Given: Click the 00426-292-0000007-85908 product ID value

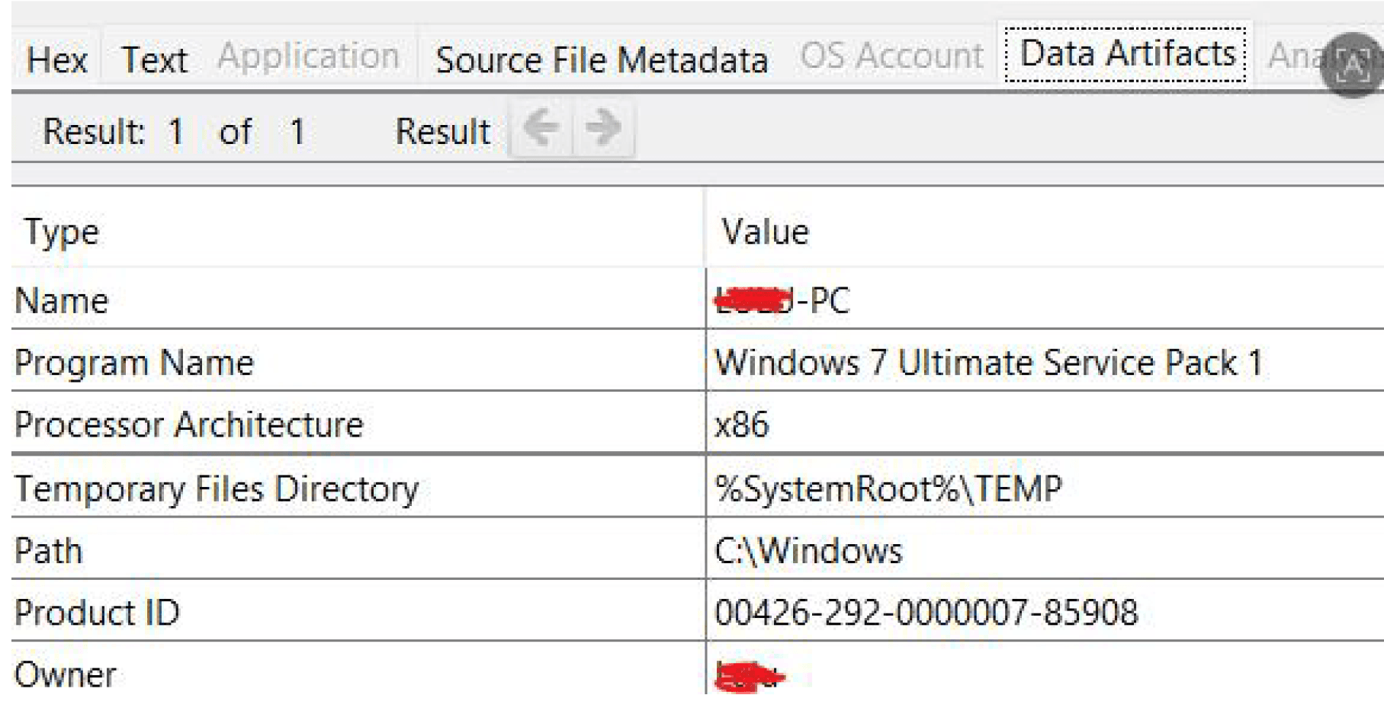Looking at the screenshot, I should click(x=926, y=613).
